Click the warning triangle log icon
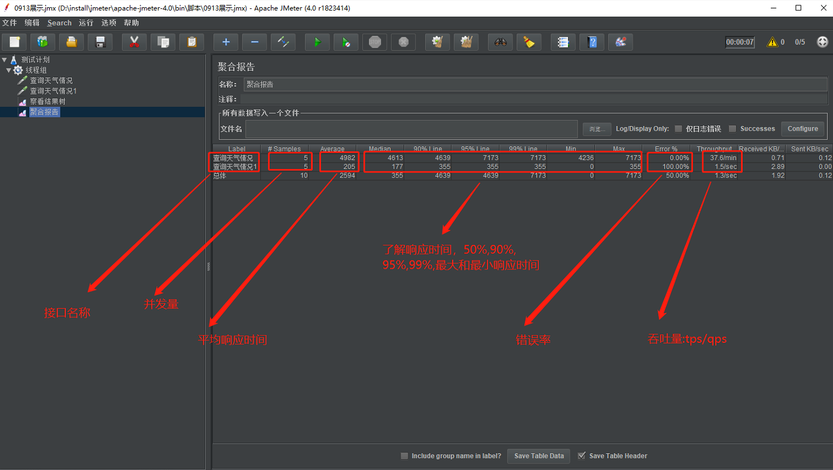This screenshot has width=833, height=470. [772, 42]
